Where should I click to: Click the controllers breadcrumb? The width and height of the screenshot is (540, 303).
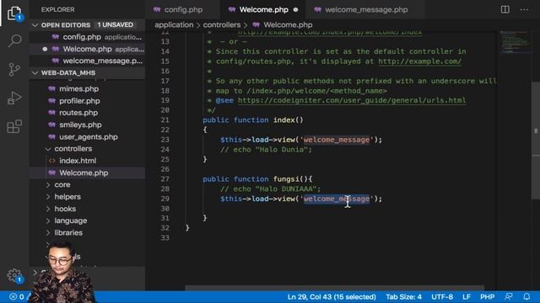[x=222, y=25]
